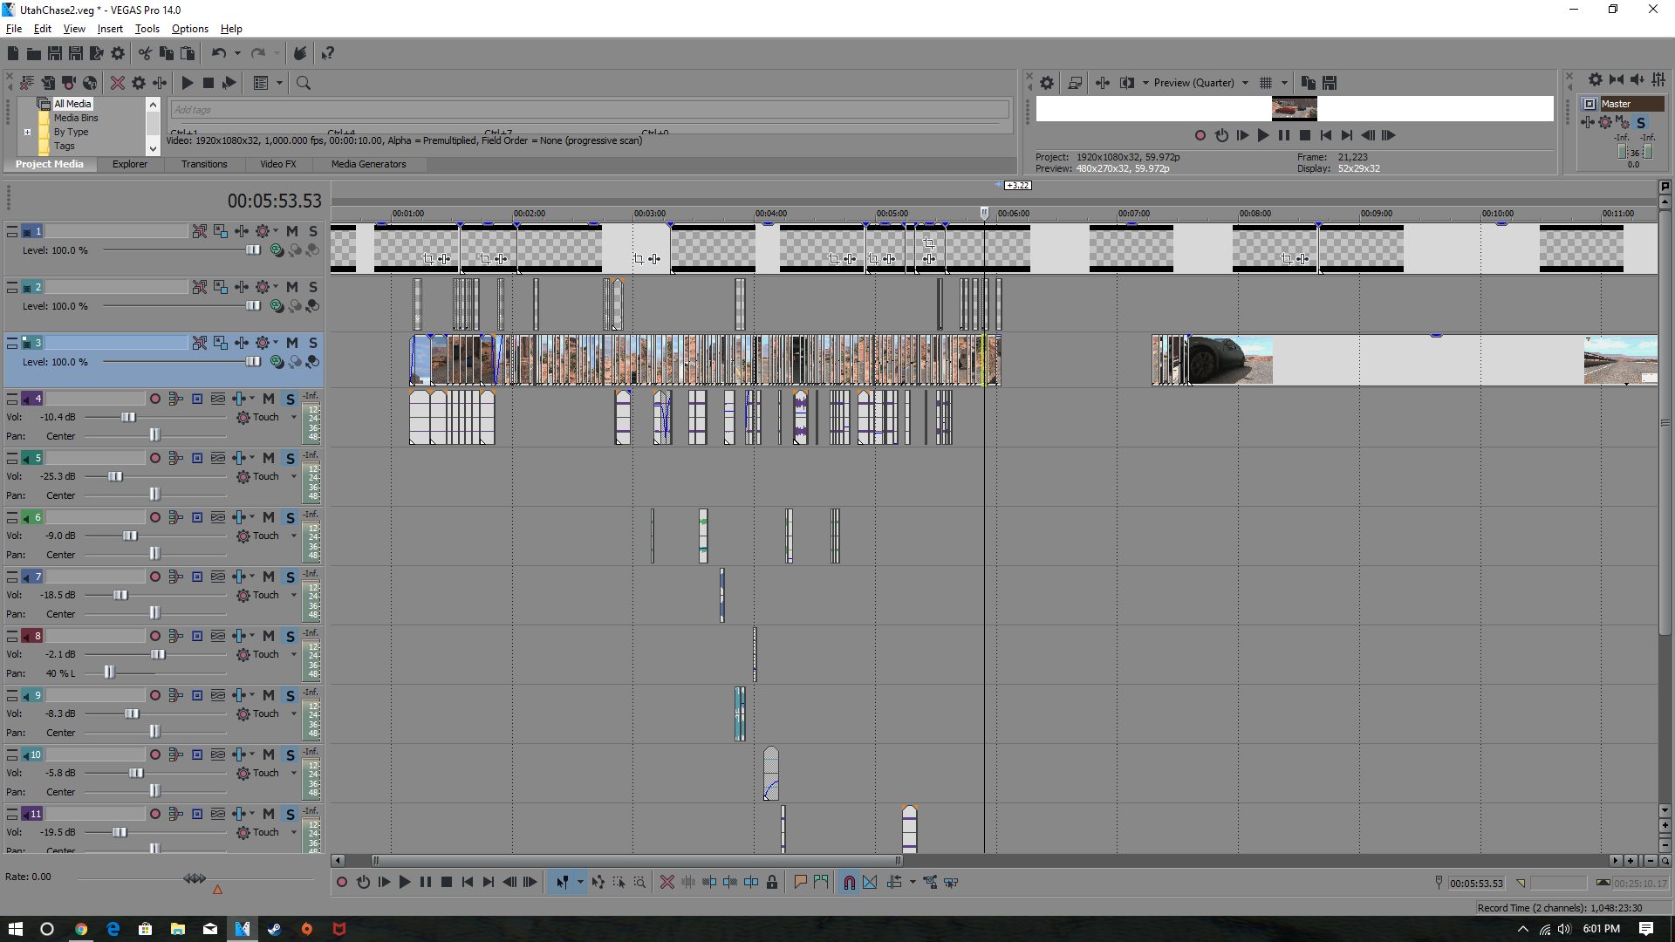Solo audio track 4
The width and height of the screenshot is (1675, 942).
tap(291, 399)
